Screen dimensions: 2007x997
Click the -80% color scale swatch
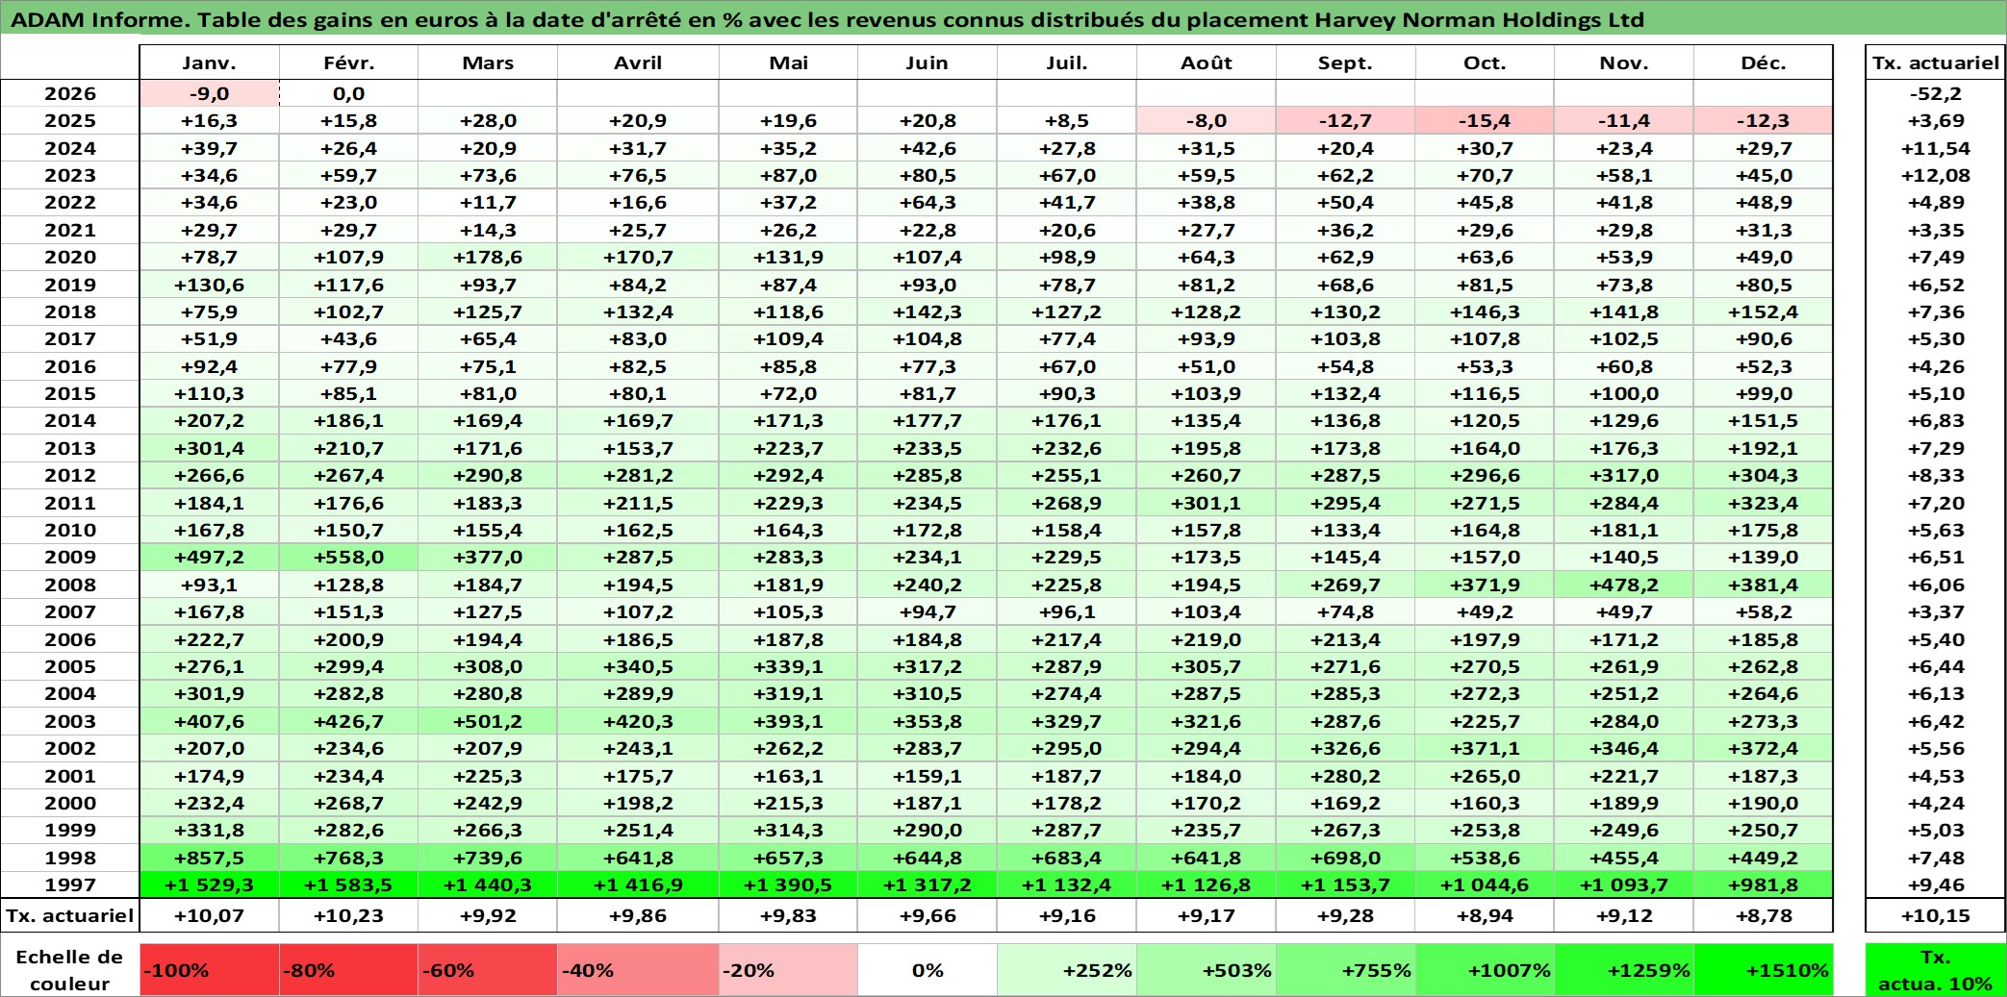(x=348, y=970)
